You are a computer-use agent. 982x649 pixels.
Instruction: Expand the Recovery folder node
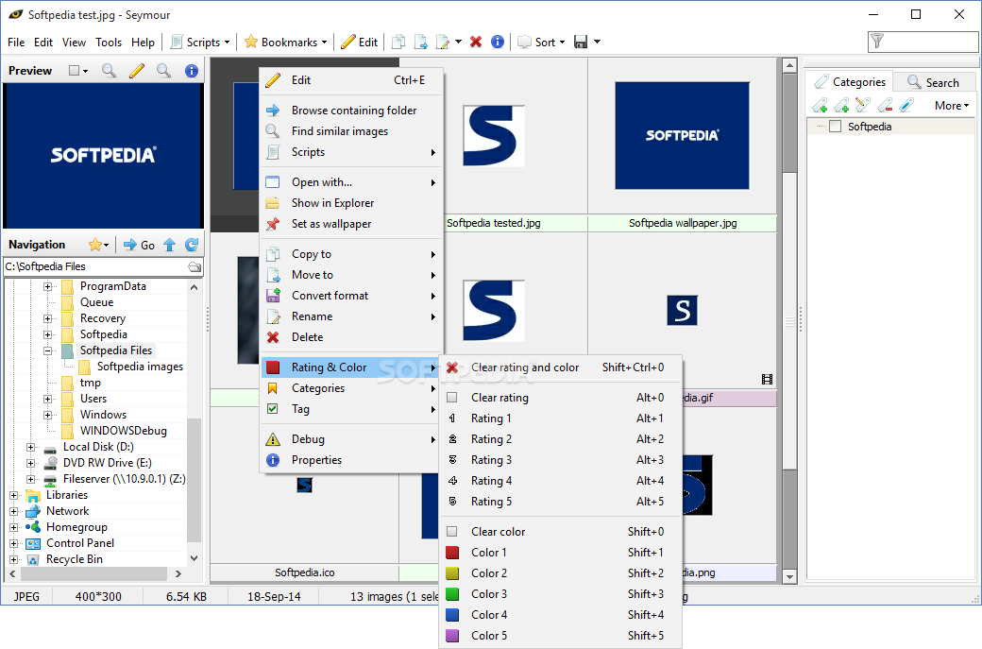pos(47,319)
